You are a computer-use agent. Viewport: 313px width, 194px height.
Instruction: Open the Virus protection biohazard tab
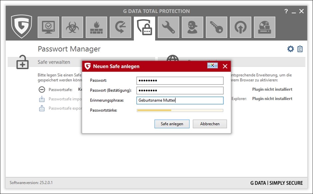click(72, 27)
